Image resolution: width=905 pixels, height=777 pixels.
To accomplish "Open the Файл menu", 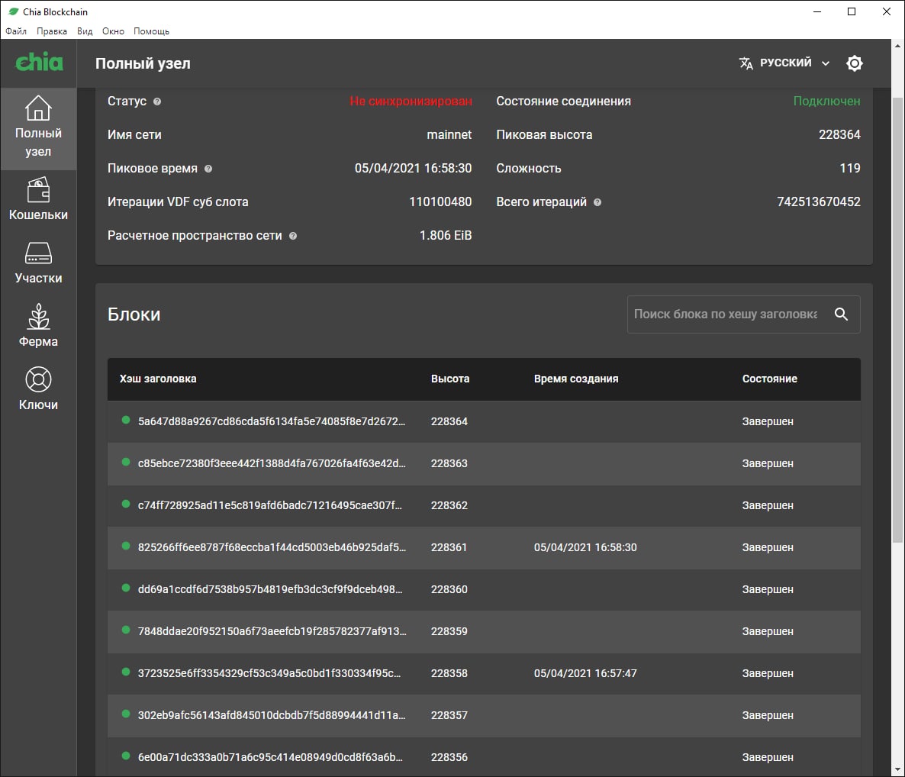I will (16, 31).
